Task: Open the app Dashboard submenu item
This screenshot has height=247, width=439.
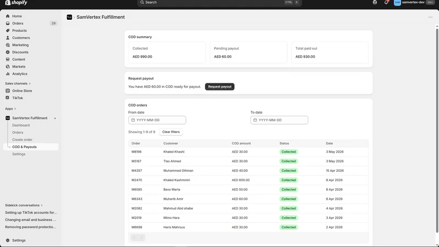Action: point(21,125)
